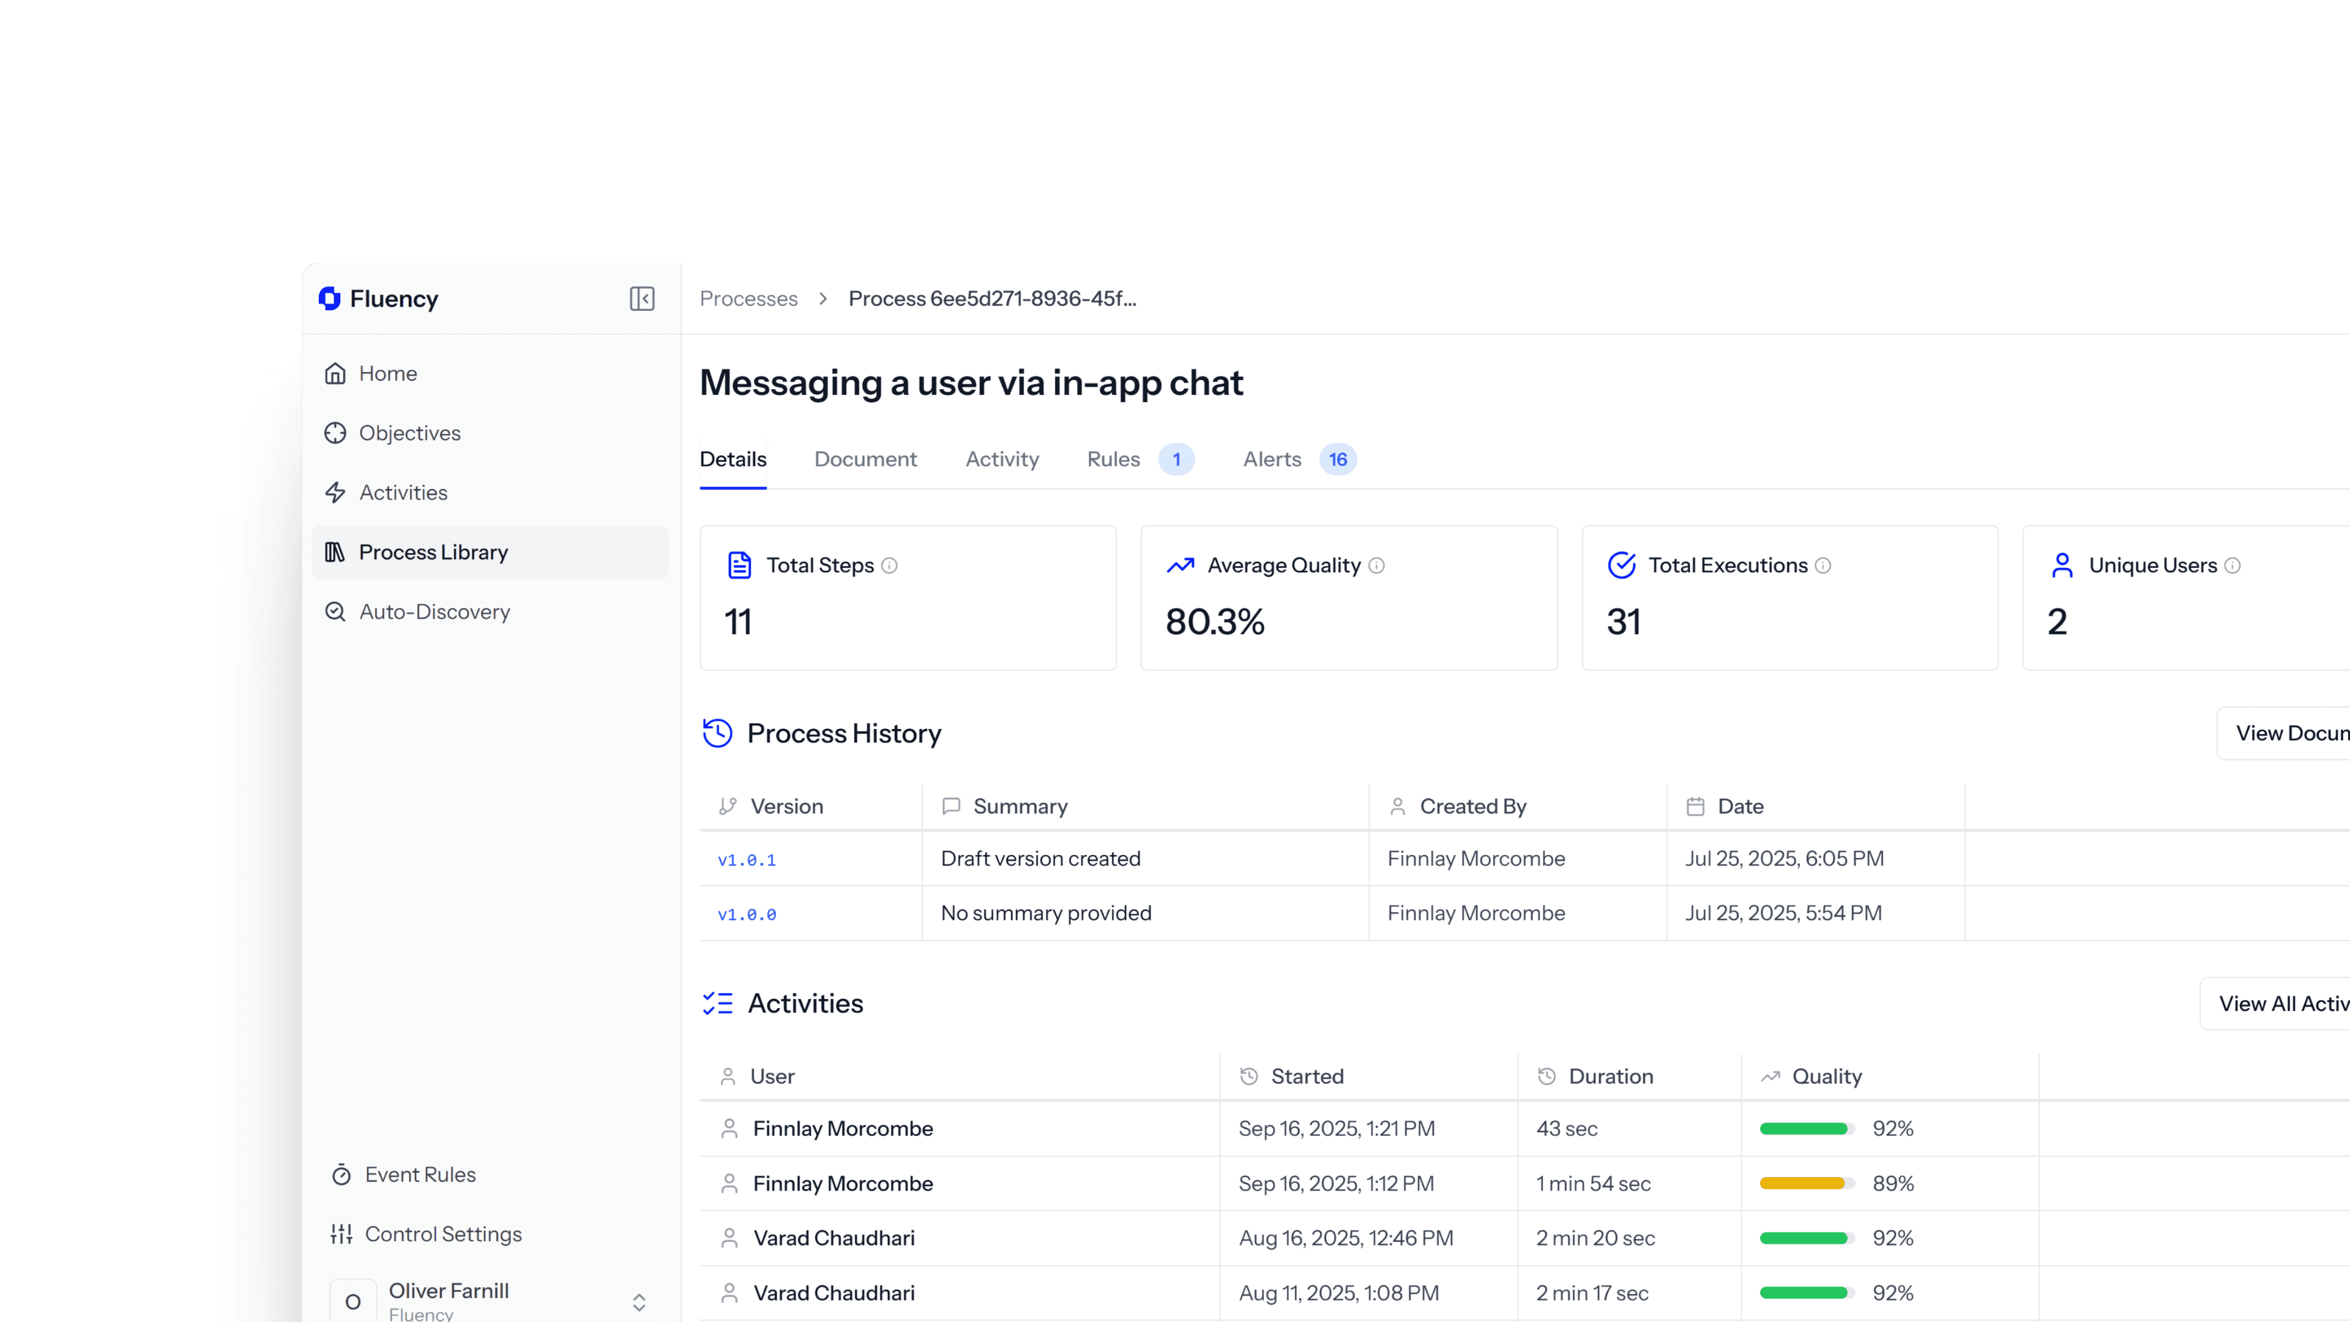Screen dimensions: 2350x1322
Task: Open version v1.0.0 link
Action: point(746,914)
